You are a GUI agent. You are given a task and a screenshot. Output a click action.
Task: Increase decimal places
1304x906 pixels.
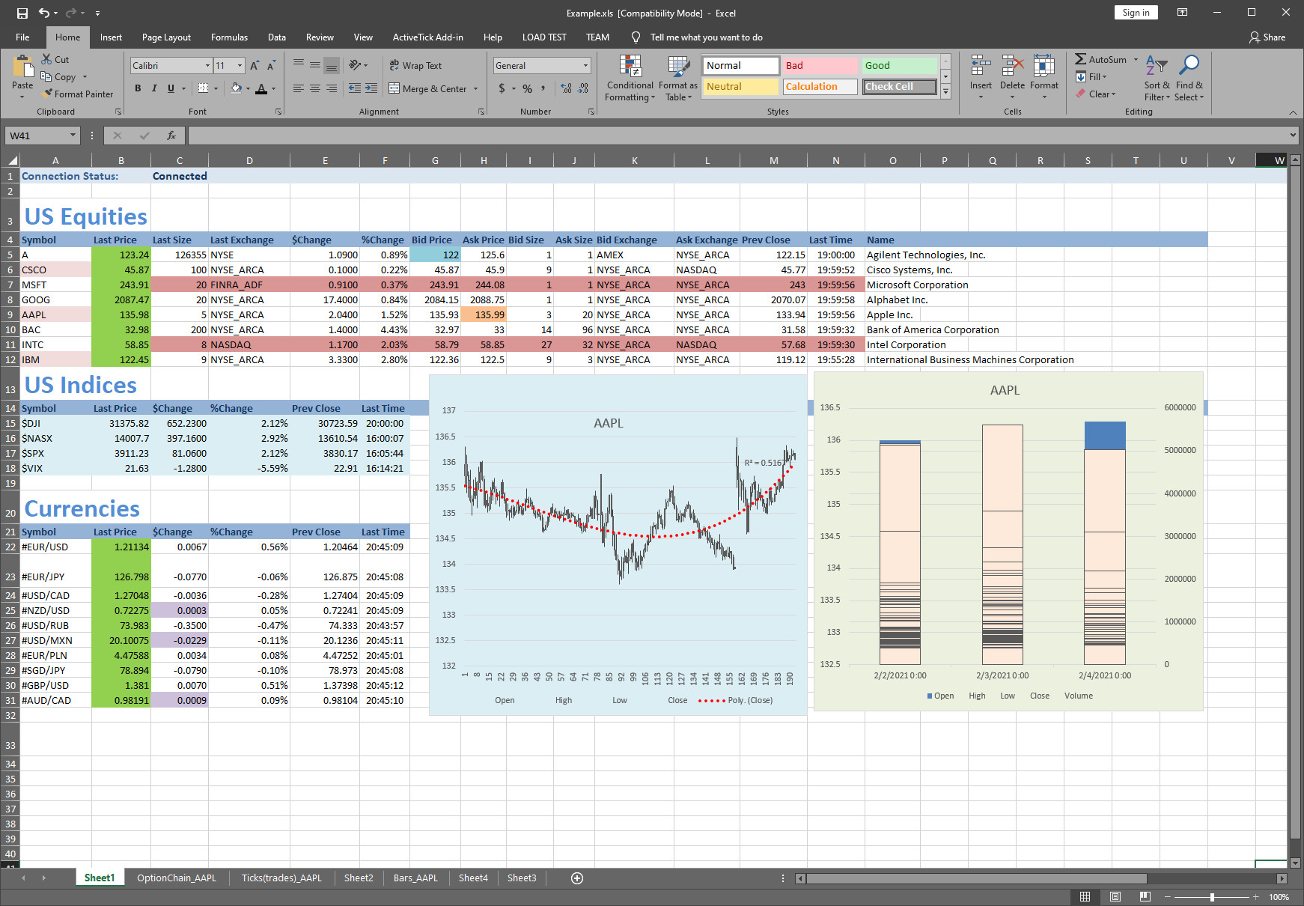(566, 88)
